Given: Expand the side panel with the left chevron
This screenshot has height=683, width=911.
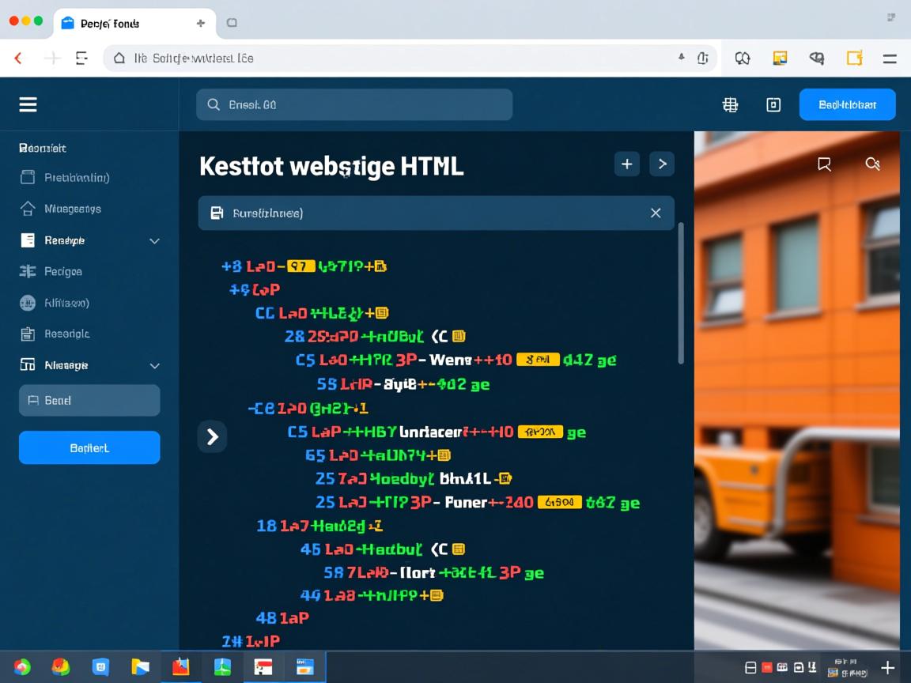Looking at the screenshot, I should click(x=212, y=436).
